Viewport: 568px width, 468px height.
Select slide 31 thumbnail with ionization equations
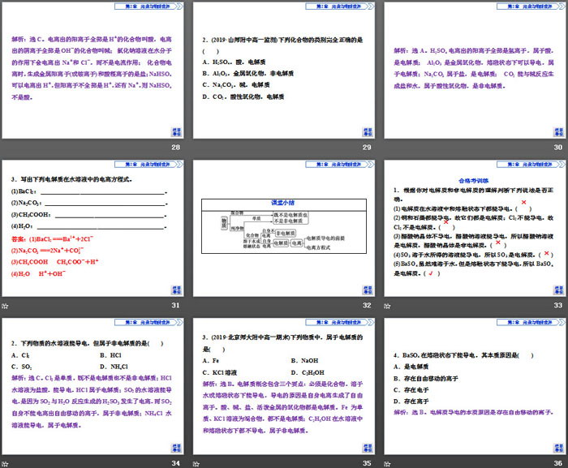[x=93, y=229]
